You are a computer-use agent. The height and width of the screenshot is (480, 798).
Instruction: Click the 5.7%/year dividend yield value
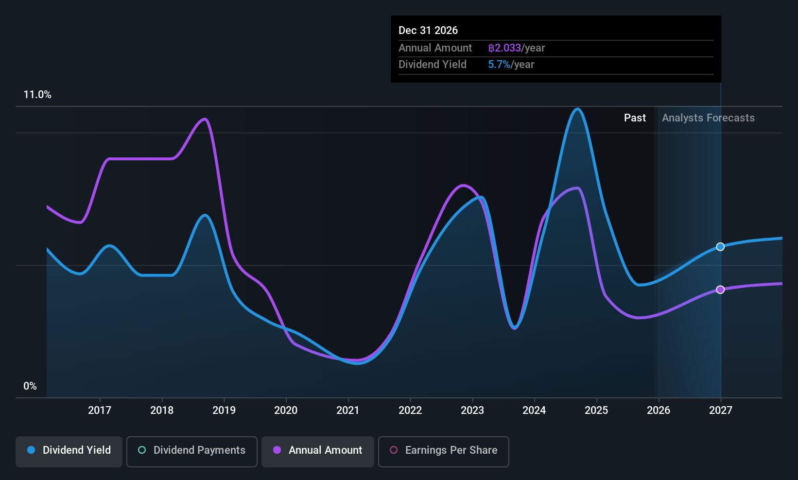pos(511,64)
